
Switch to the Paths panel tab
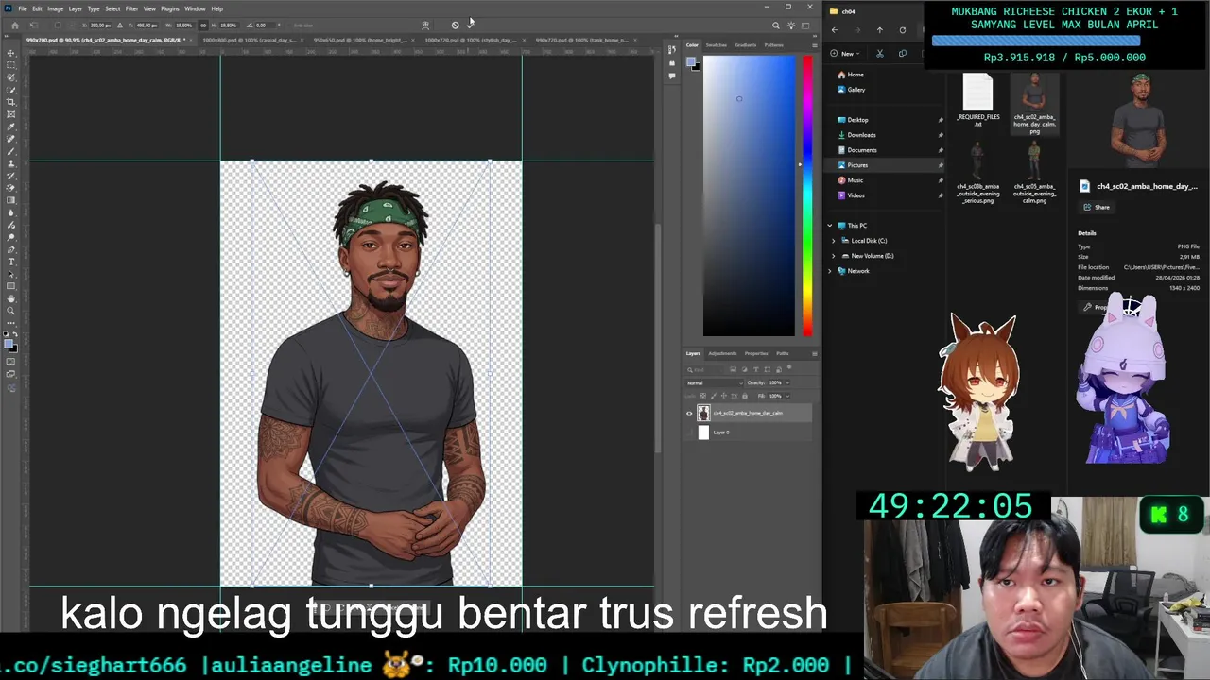783,353
